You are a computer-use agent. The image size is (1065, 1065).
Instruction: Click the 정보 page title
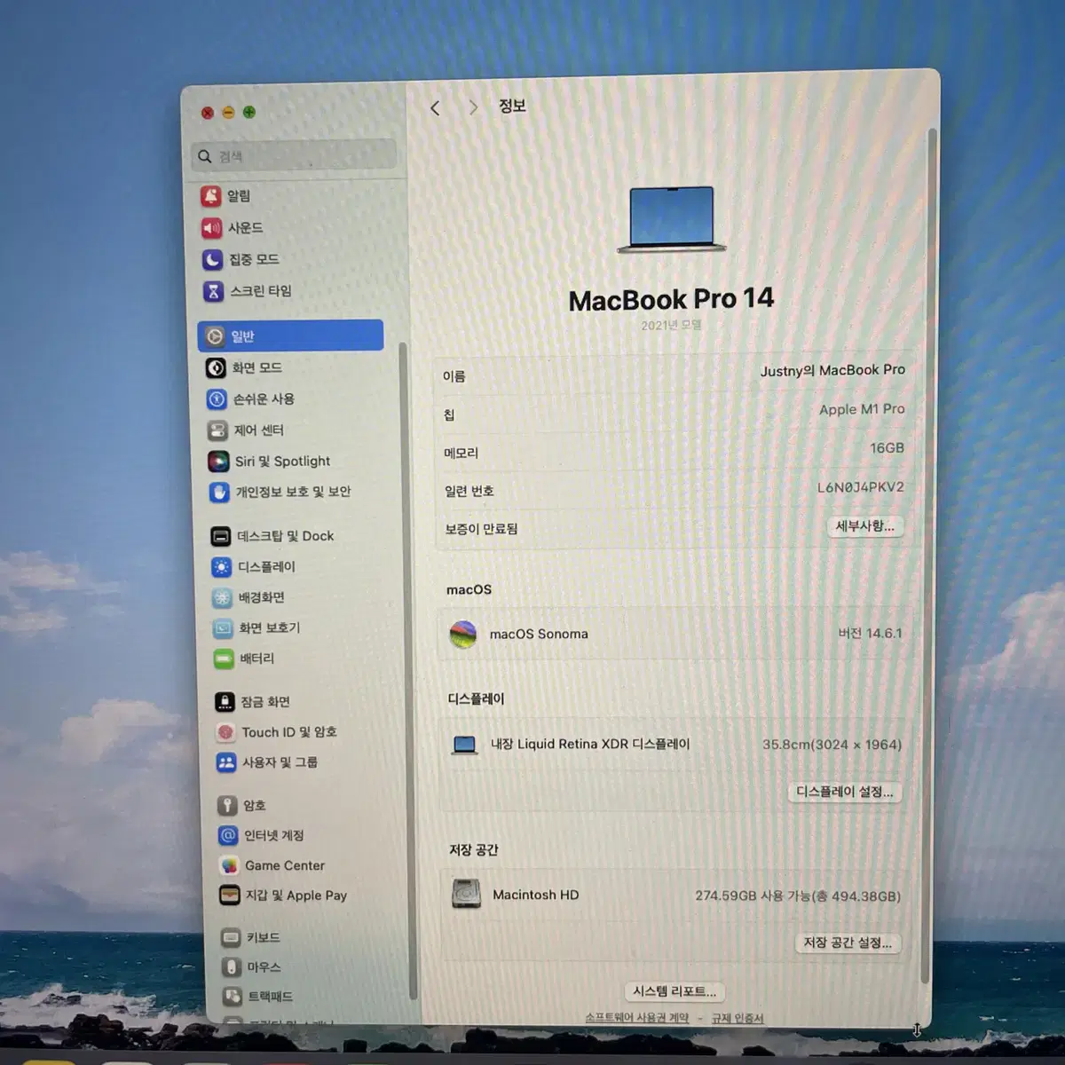coord(512,106)
